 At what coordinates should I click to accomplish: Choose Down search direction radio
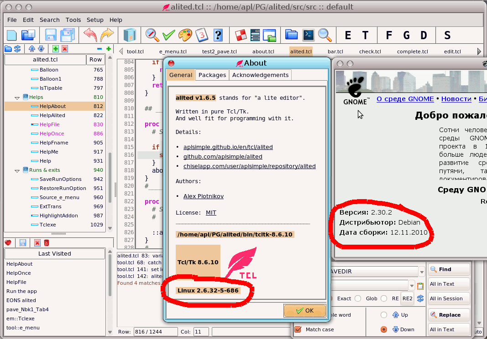coord(384,329)
